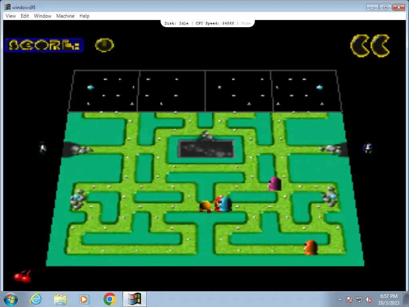Click the Action Center flag icon
409x307 pixels.
coord(349,299)
